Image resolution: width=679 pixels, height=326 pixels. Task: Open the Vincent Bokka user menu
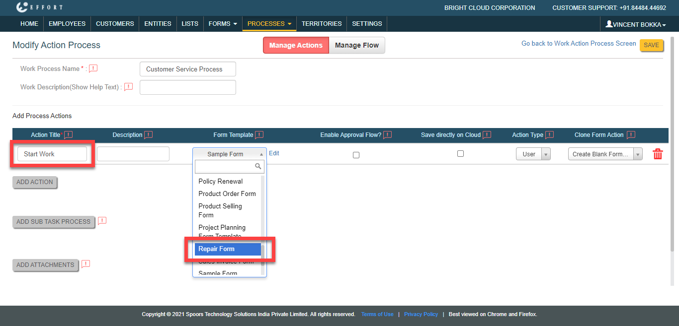tap(635, 24)
